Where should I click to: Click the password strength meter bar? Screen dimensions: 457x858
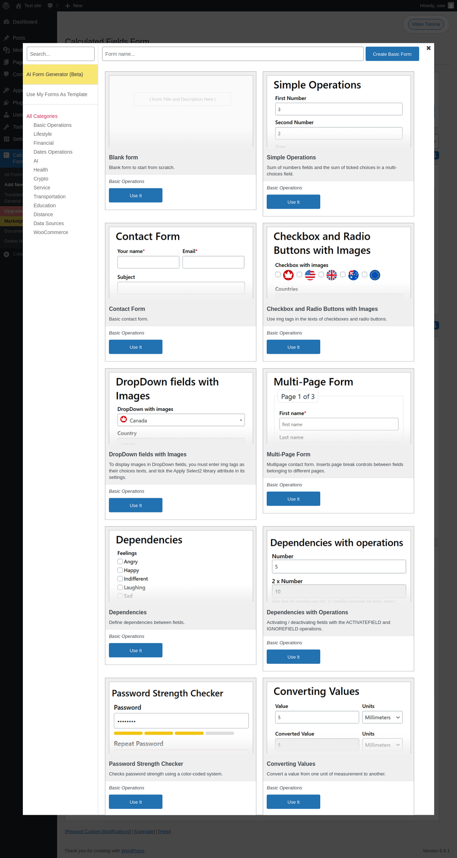pos(174,733)
